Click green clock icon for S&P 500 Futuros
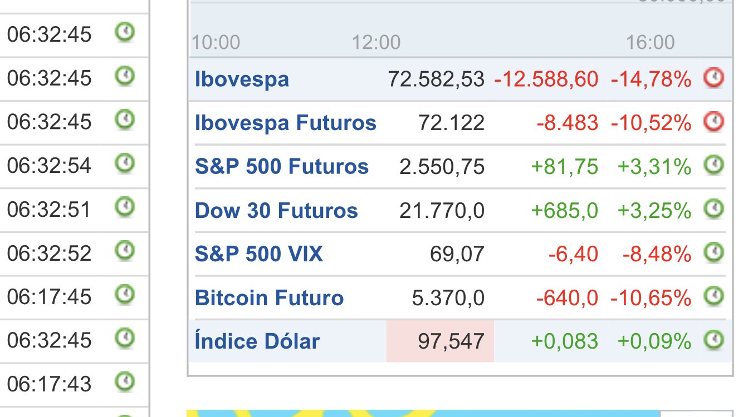Viewport: 743px width, 417px height. click(714, 165)
